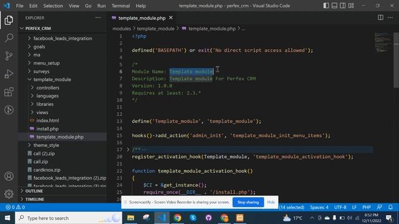Open the Accounts menu icon
The width and height of the screenshot is (399, 224).
(x=9, y=176)
